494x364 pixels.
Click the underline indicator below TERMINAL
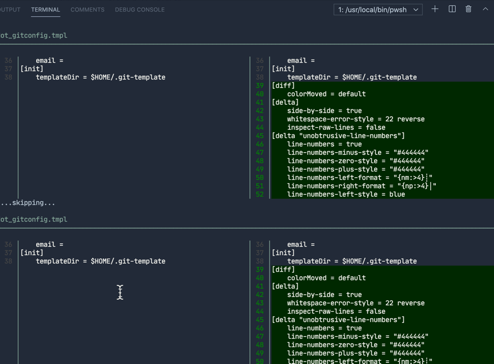coord(45,17)
